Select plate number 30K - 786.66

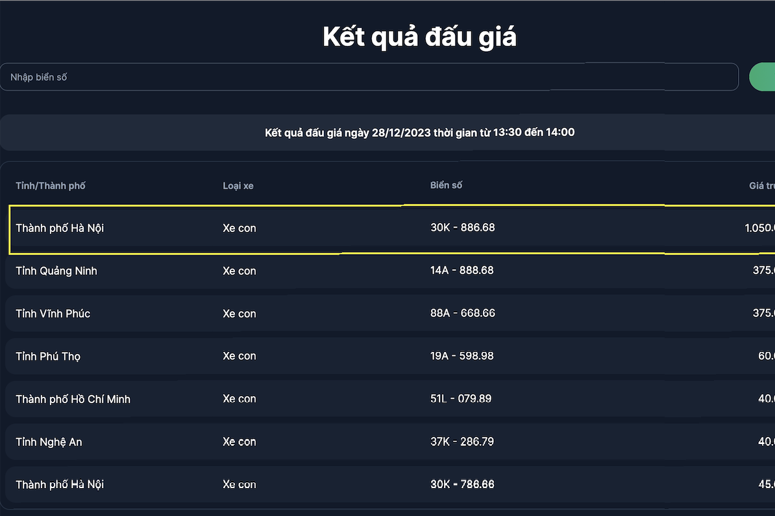(x=462, y=484)
